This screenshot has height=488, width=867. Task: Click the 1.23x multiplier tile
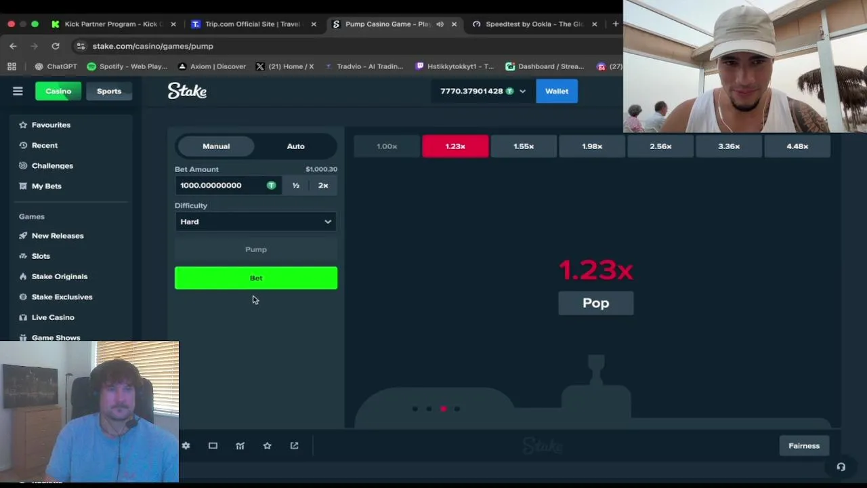(455, 146)
